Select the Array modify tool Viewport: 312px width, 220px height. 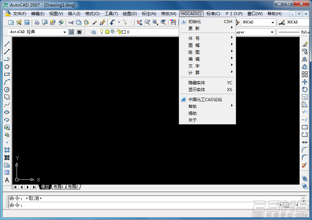coord(305,74)
